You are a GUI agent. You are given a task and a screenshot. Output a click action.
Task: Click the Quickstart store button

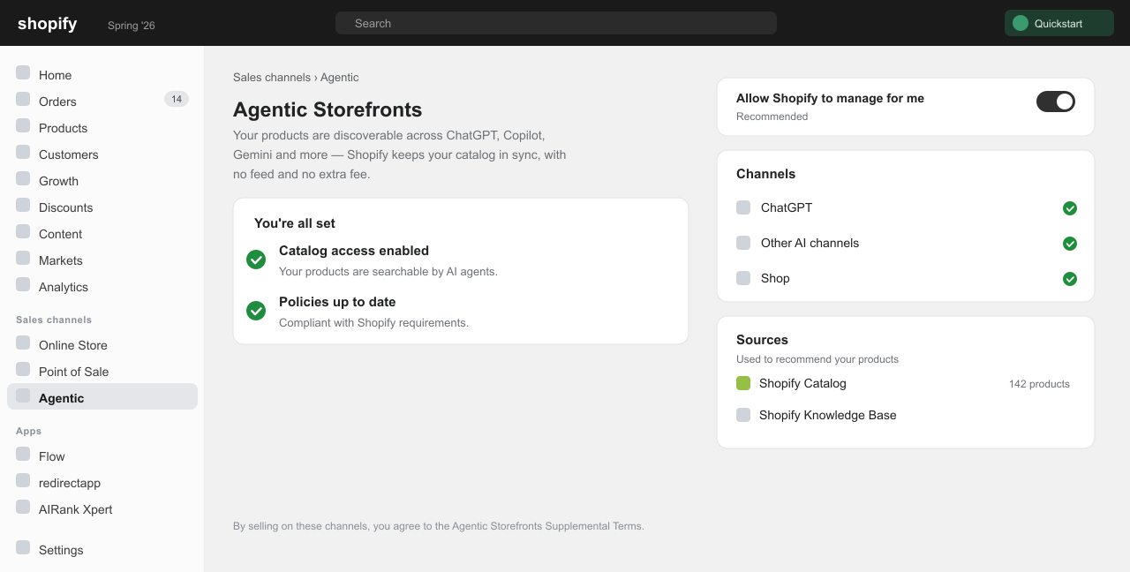[x=1059, y=23]
